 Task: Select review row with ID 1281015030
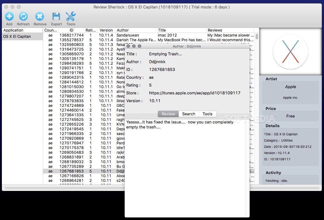[84, 87]
